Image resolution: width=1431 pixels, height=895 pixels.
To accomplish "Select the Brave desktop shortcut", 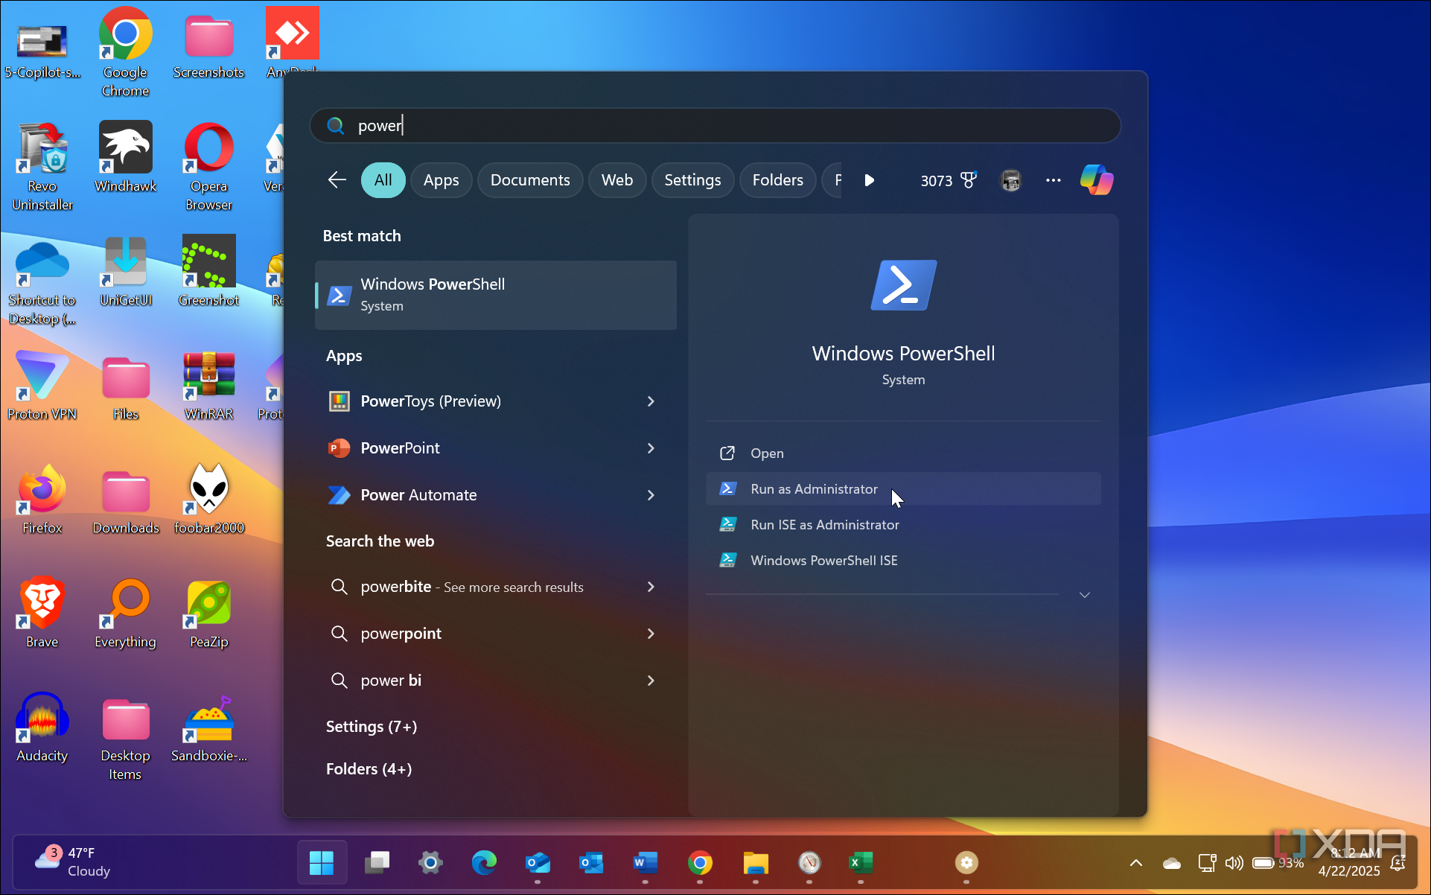I will (42, 613).
